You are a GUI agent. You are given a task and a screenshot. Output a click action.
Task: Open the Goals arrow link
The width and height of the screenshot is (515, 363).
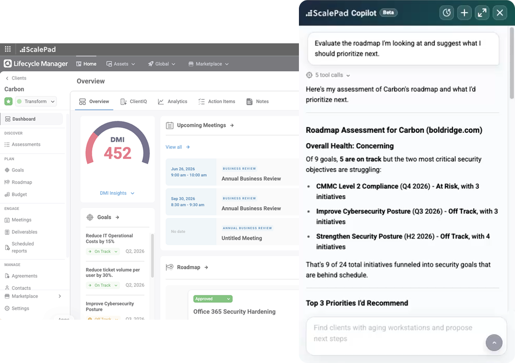point(117,217)
